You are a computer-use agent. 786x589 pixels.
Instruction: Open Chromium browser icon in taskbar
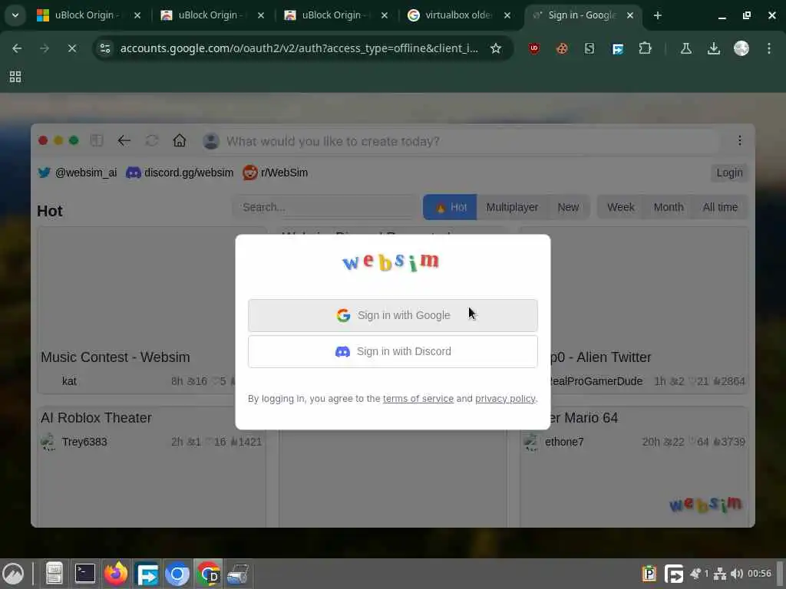(x=177, y=574)
